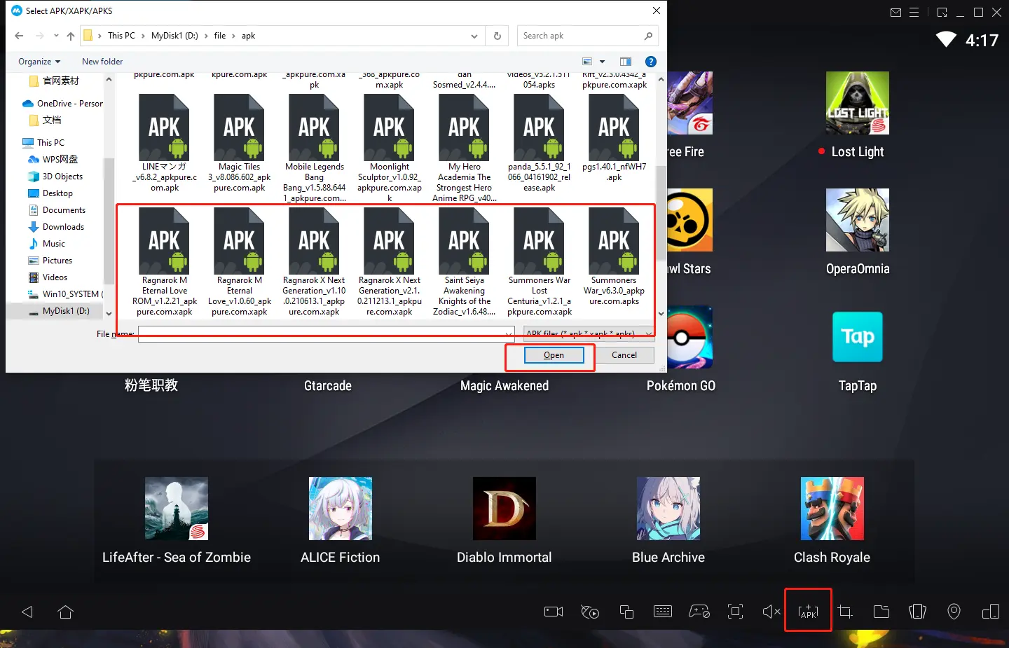The width and height of the screenshot is (1009, 648).
Task: Open the keyboard mapping icon
Action: tap(663, 612)
